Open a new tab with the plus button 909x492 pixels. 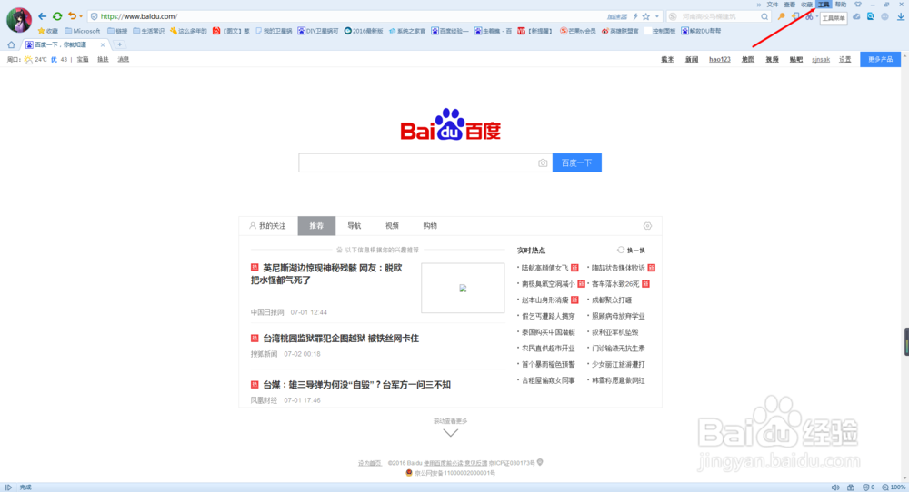(x=119, y=44)
